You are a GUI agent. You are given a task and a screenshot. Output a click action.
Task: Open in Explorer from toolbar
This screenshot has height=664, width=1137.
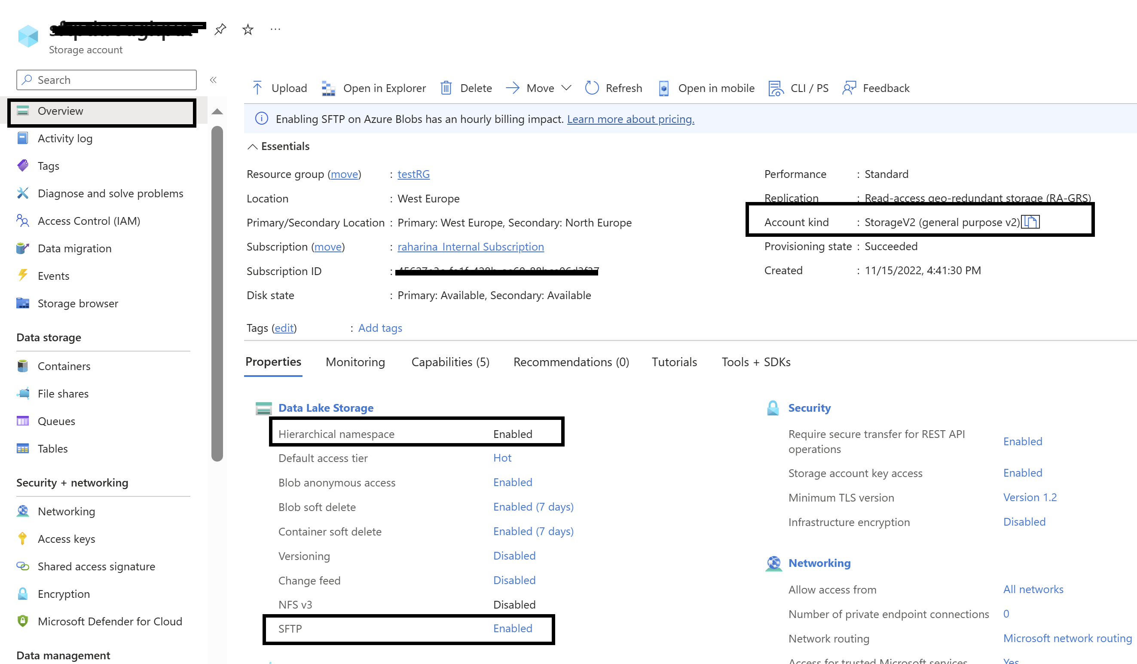coord(373,88)
